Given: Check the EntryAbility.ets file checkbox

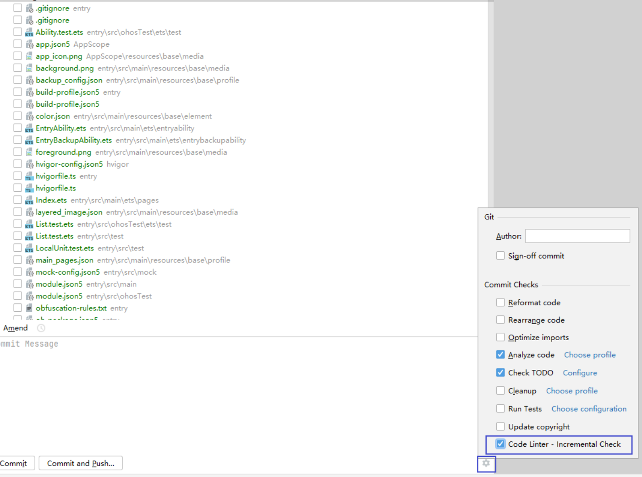Looking at the screenshot, I should pos(17,128).
